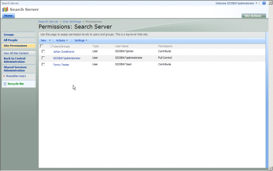Viewport: 273px width, 171px height.
Task: Go Back to Central Administration
Action: (15, 60)
